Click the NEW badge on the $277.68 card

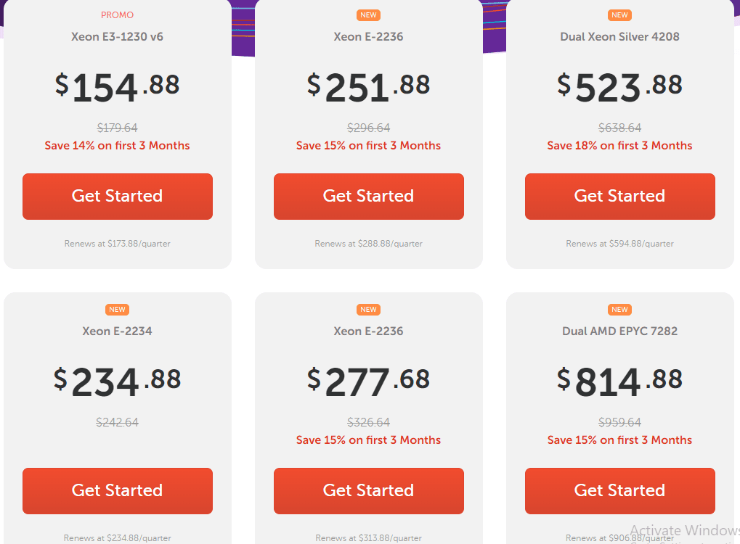click(369, 310)
